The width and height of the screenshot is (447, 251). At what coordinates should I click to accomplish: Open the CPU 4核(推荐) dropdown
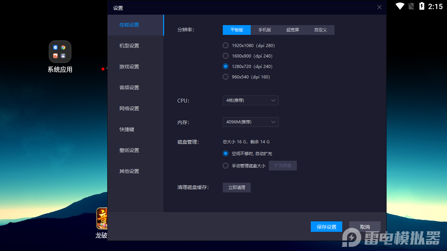pos(251,100)
